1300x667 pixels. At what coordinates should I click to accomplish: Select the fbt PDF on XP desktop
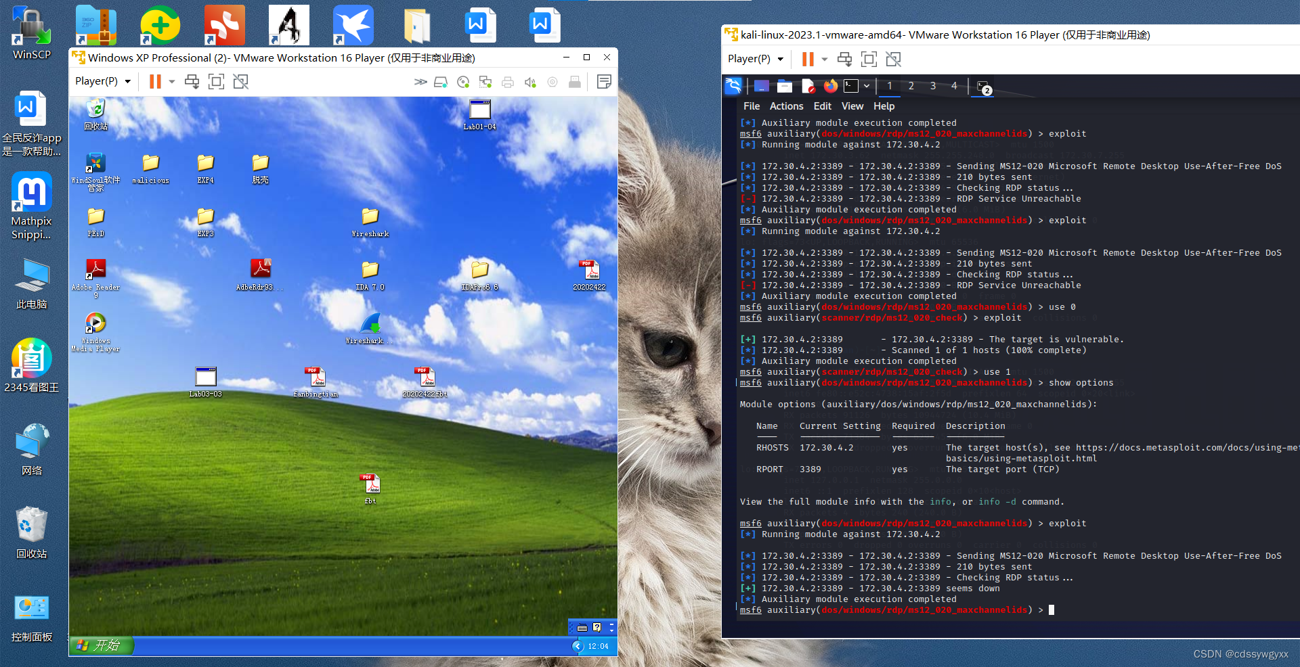pos(370,489)
